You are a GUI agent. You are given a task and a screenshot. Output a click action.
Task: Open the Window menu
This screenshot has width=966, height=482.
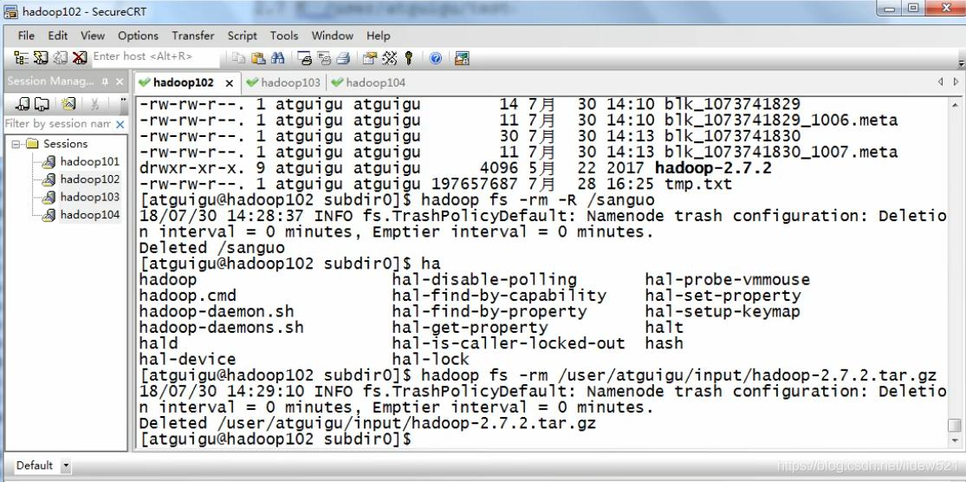pyautogui.click(x=332, y=36)
